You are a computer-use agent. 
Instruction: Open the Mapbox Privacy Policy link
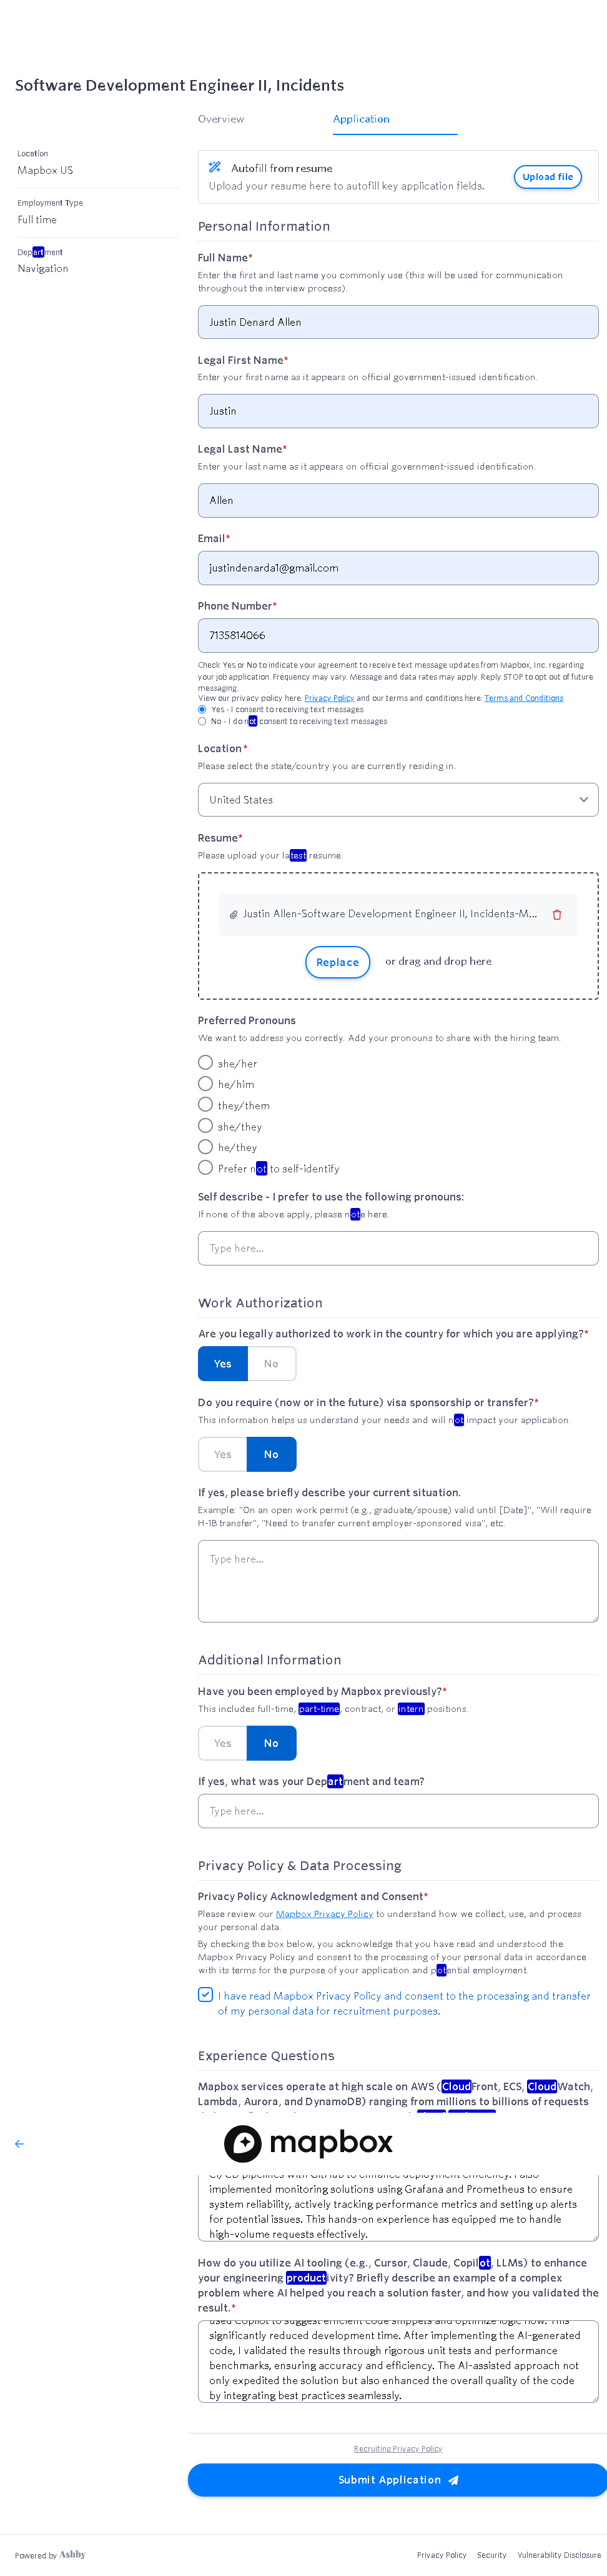pos(325,1913)
